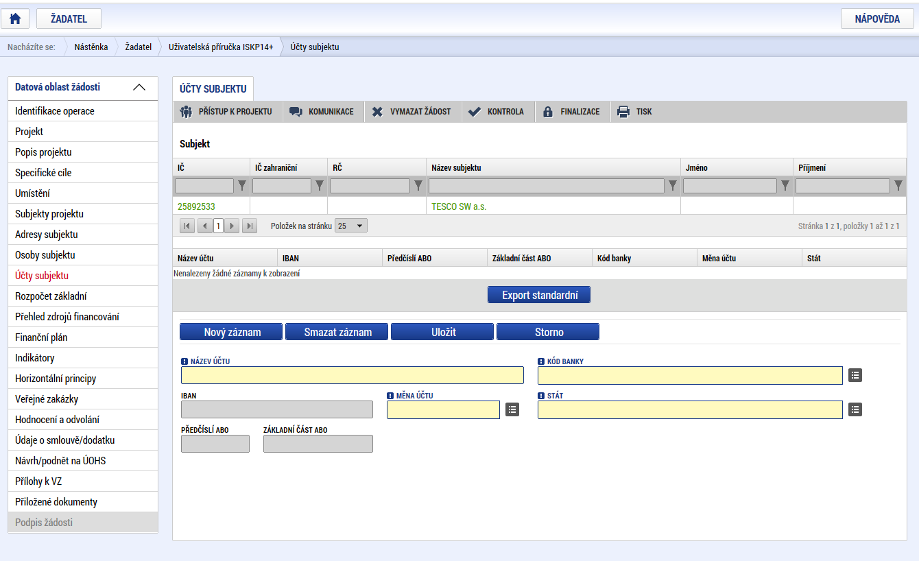
Task: Jump to first page of subject table
Action: (187, 226)
